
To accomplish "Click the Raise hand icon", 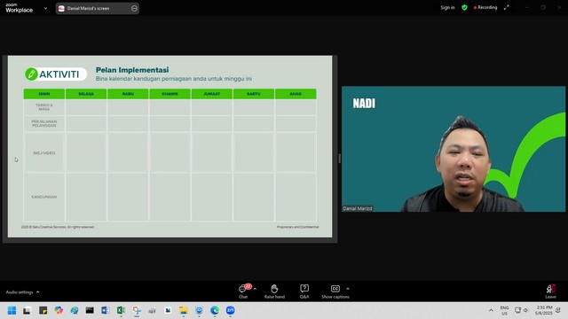I will 274,292.
